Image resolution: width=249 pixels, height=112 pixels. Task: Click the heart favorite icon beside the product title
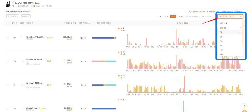click(x=13, y=3)
